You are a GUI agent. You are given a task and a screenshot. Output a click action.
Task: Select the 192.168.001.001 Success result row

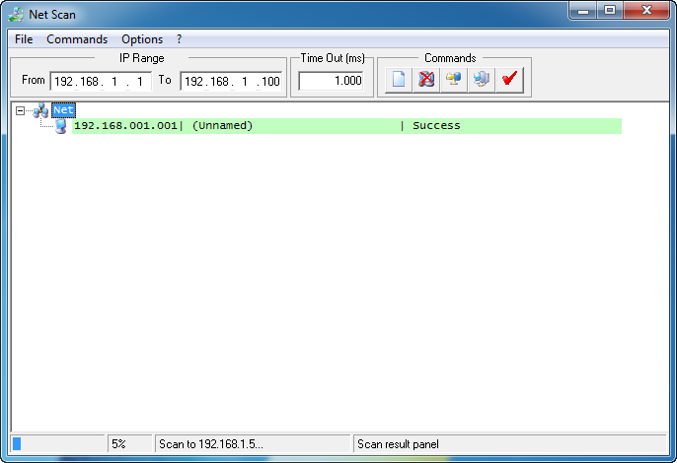coord(345,126)
